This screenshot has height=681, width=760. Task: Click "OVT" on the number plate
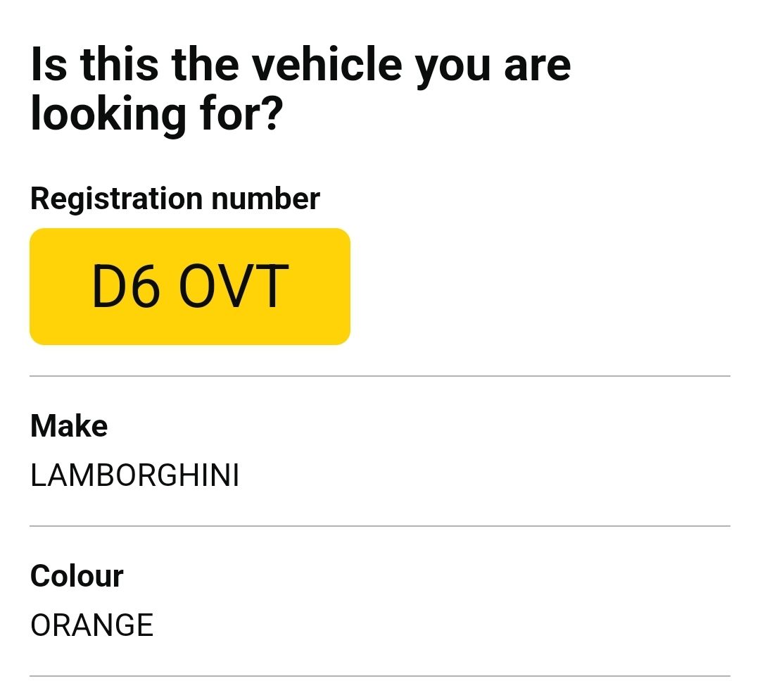(234, 287)
